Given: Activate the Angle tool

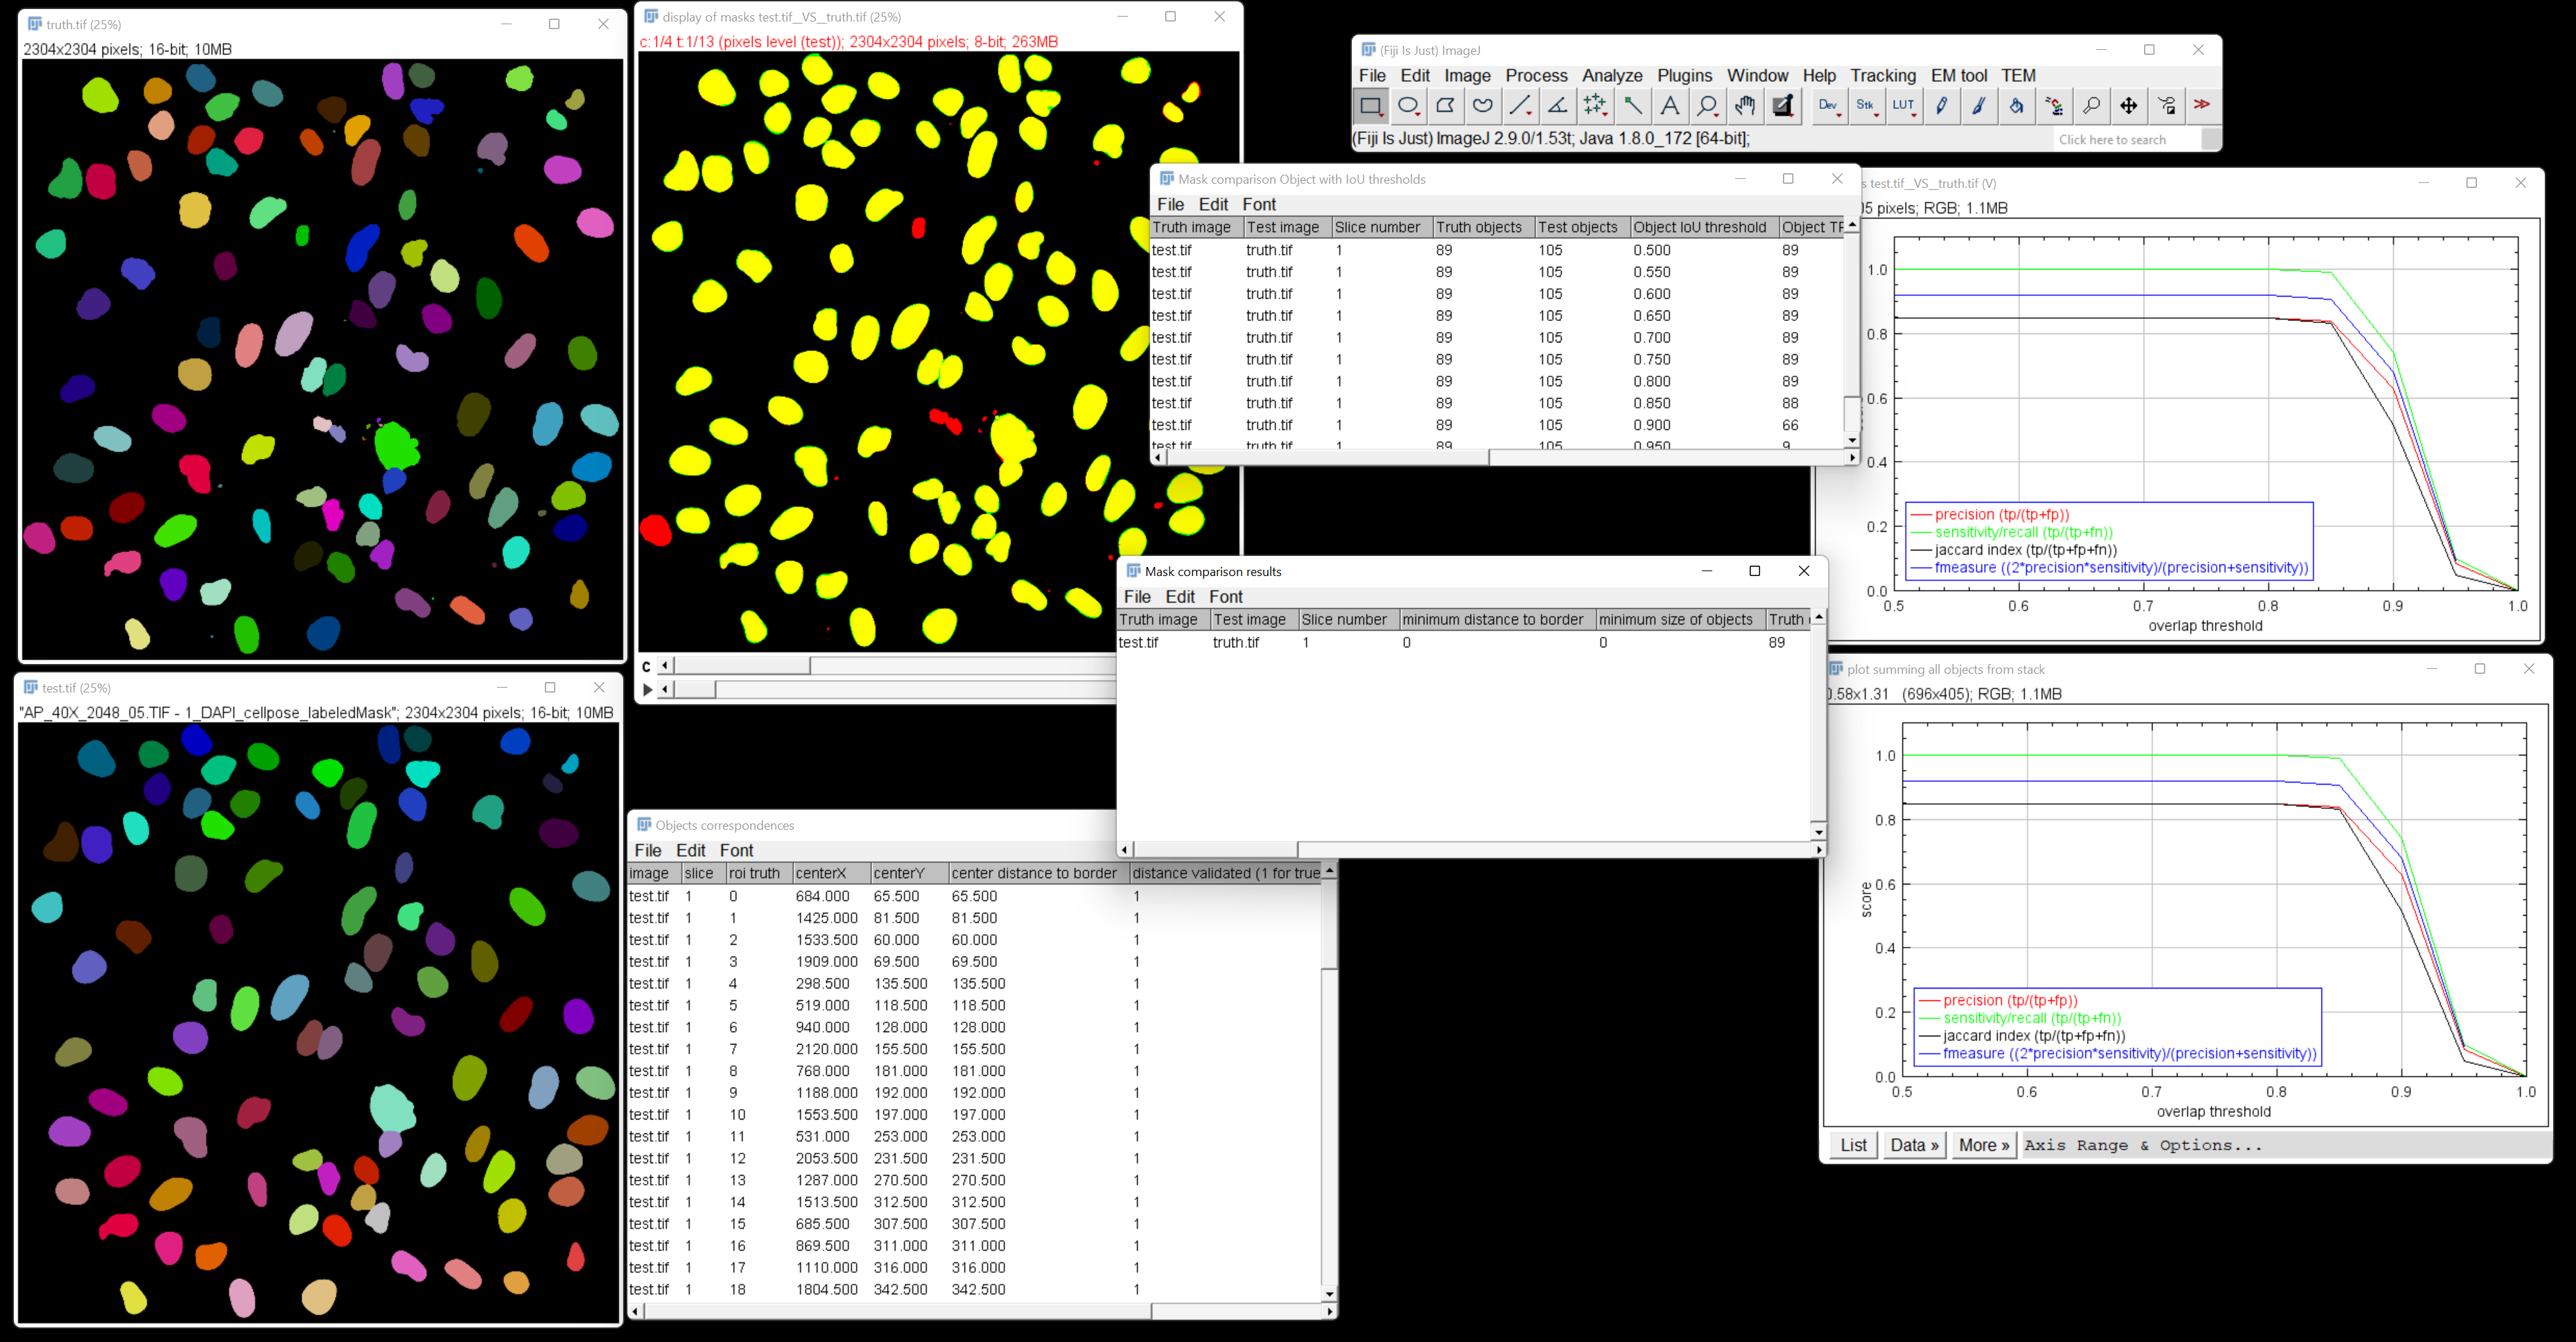Looking at the screenshot, I should [x=1557, y=105].
